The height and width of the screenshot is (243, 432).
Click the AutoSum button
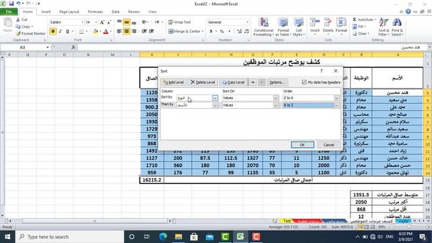[x=364, y=20]
